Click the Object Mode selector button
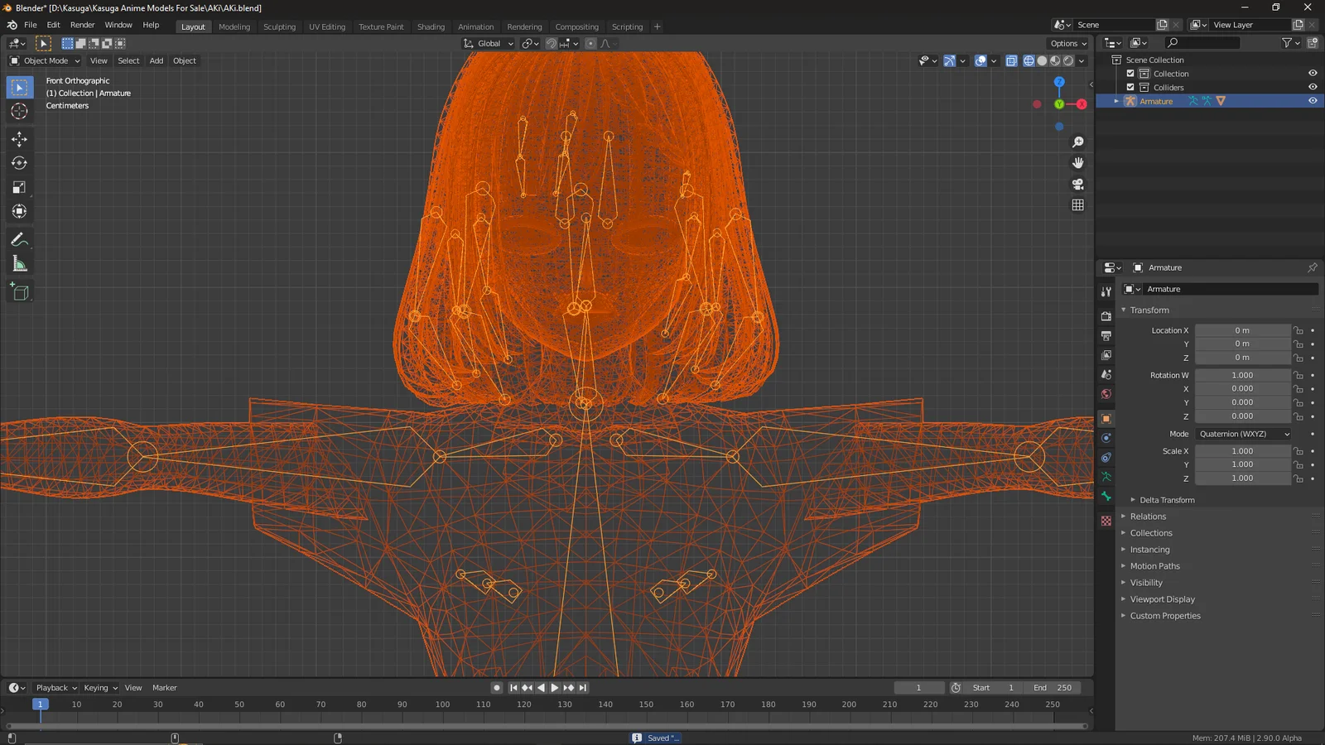Screen dimensions: 1325x745 pyautogui.click(x=46, y=60)
